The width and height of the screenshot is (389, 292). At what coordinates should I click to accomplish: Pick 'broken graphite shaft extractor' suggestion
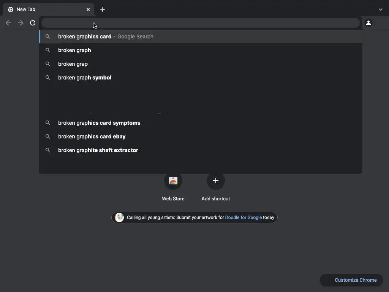(98, 150)
